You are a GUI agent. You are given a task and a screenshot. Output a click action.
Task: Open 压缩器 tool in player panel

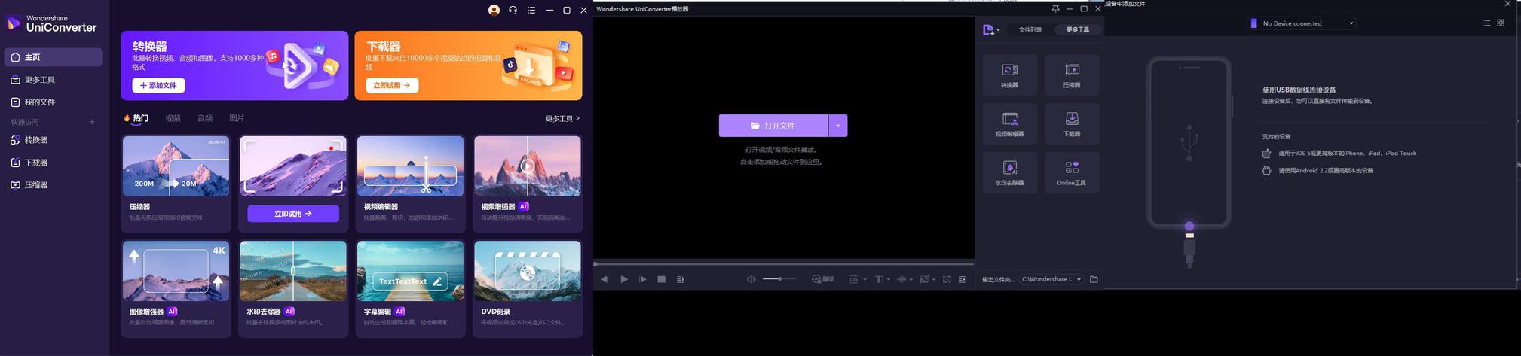tap(1072, 75)
